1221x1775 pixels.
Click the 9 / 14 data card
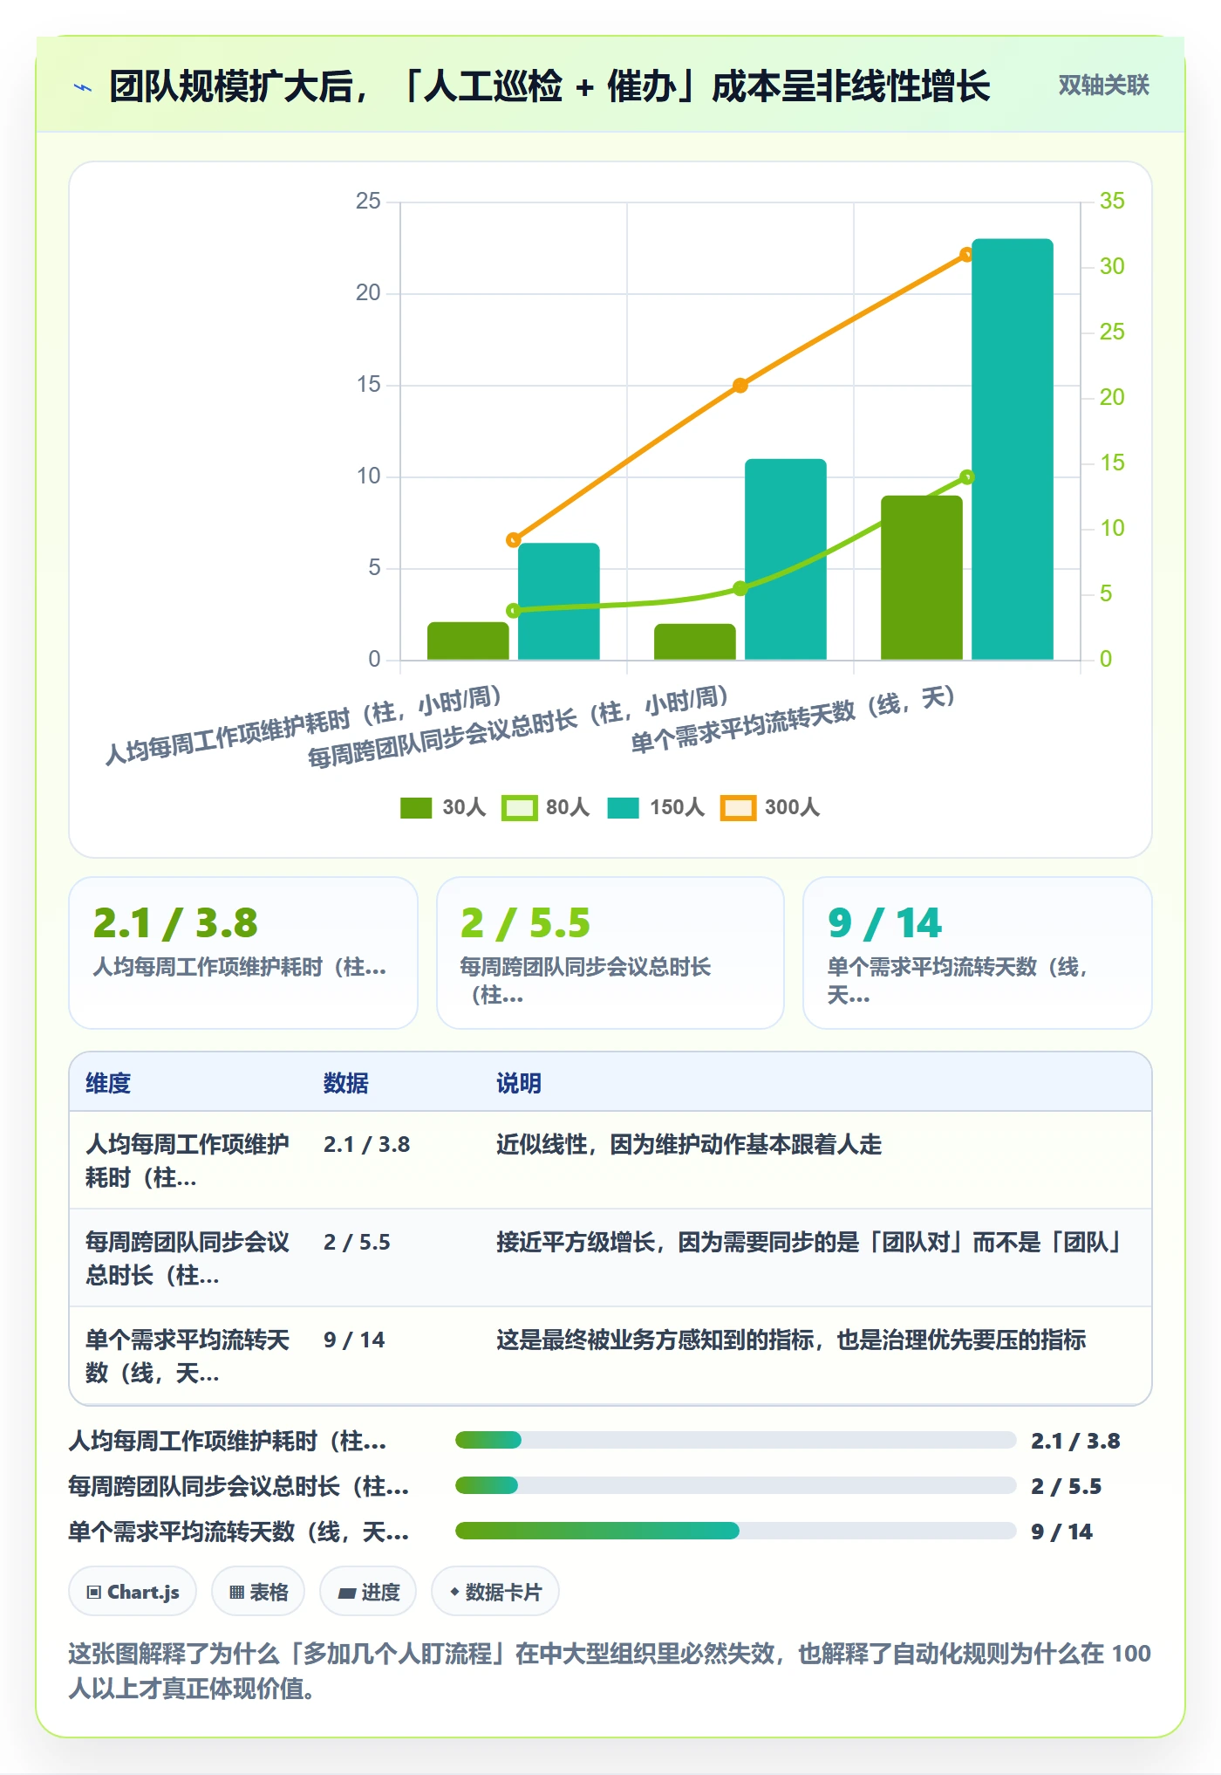[x=978, y=953]
